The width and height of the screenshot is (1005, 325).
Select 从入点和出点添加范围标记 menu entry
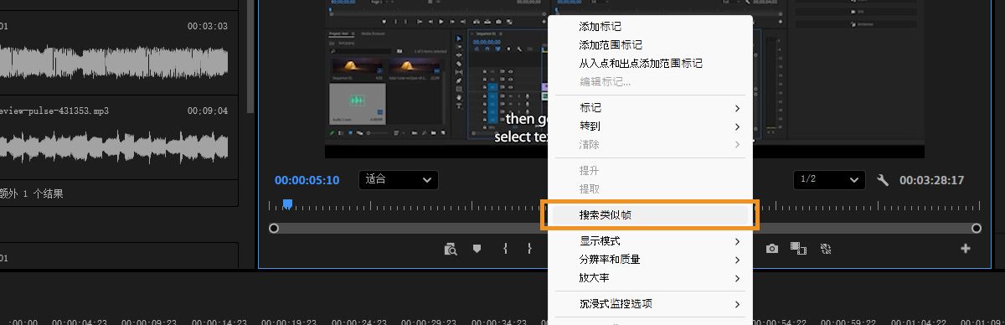tap(651, 64)
